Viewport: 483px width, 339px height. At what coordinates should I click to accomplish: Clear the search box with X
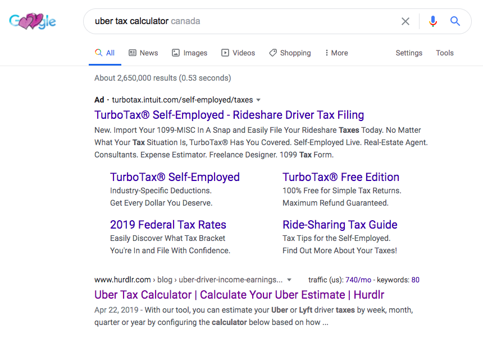point(405,21)
